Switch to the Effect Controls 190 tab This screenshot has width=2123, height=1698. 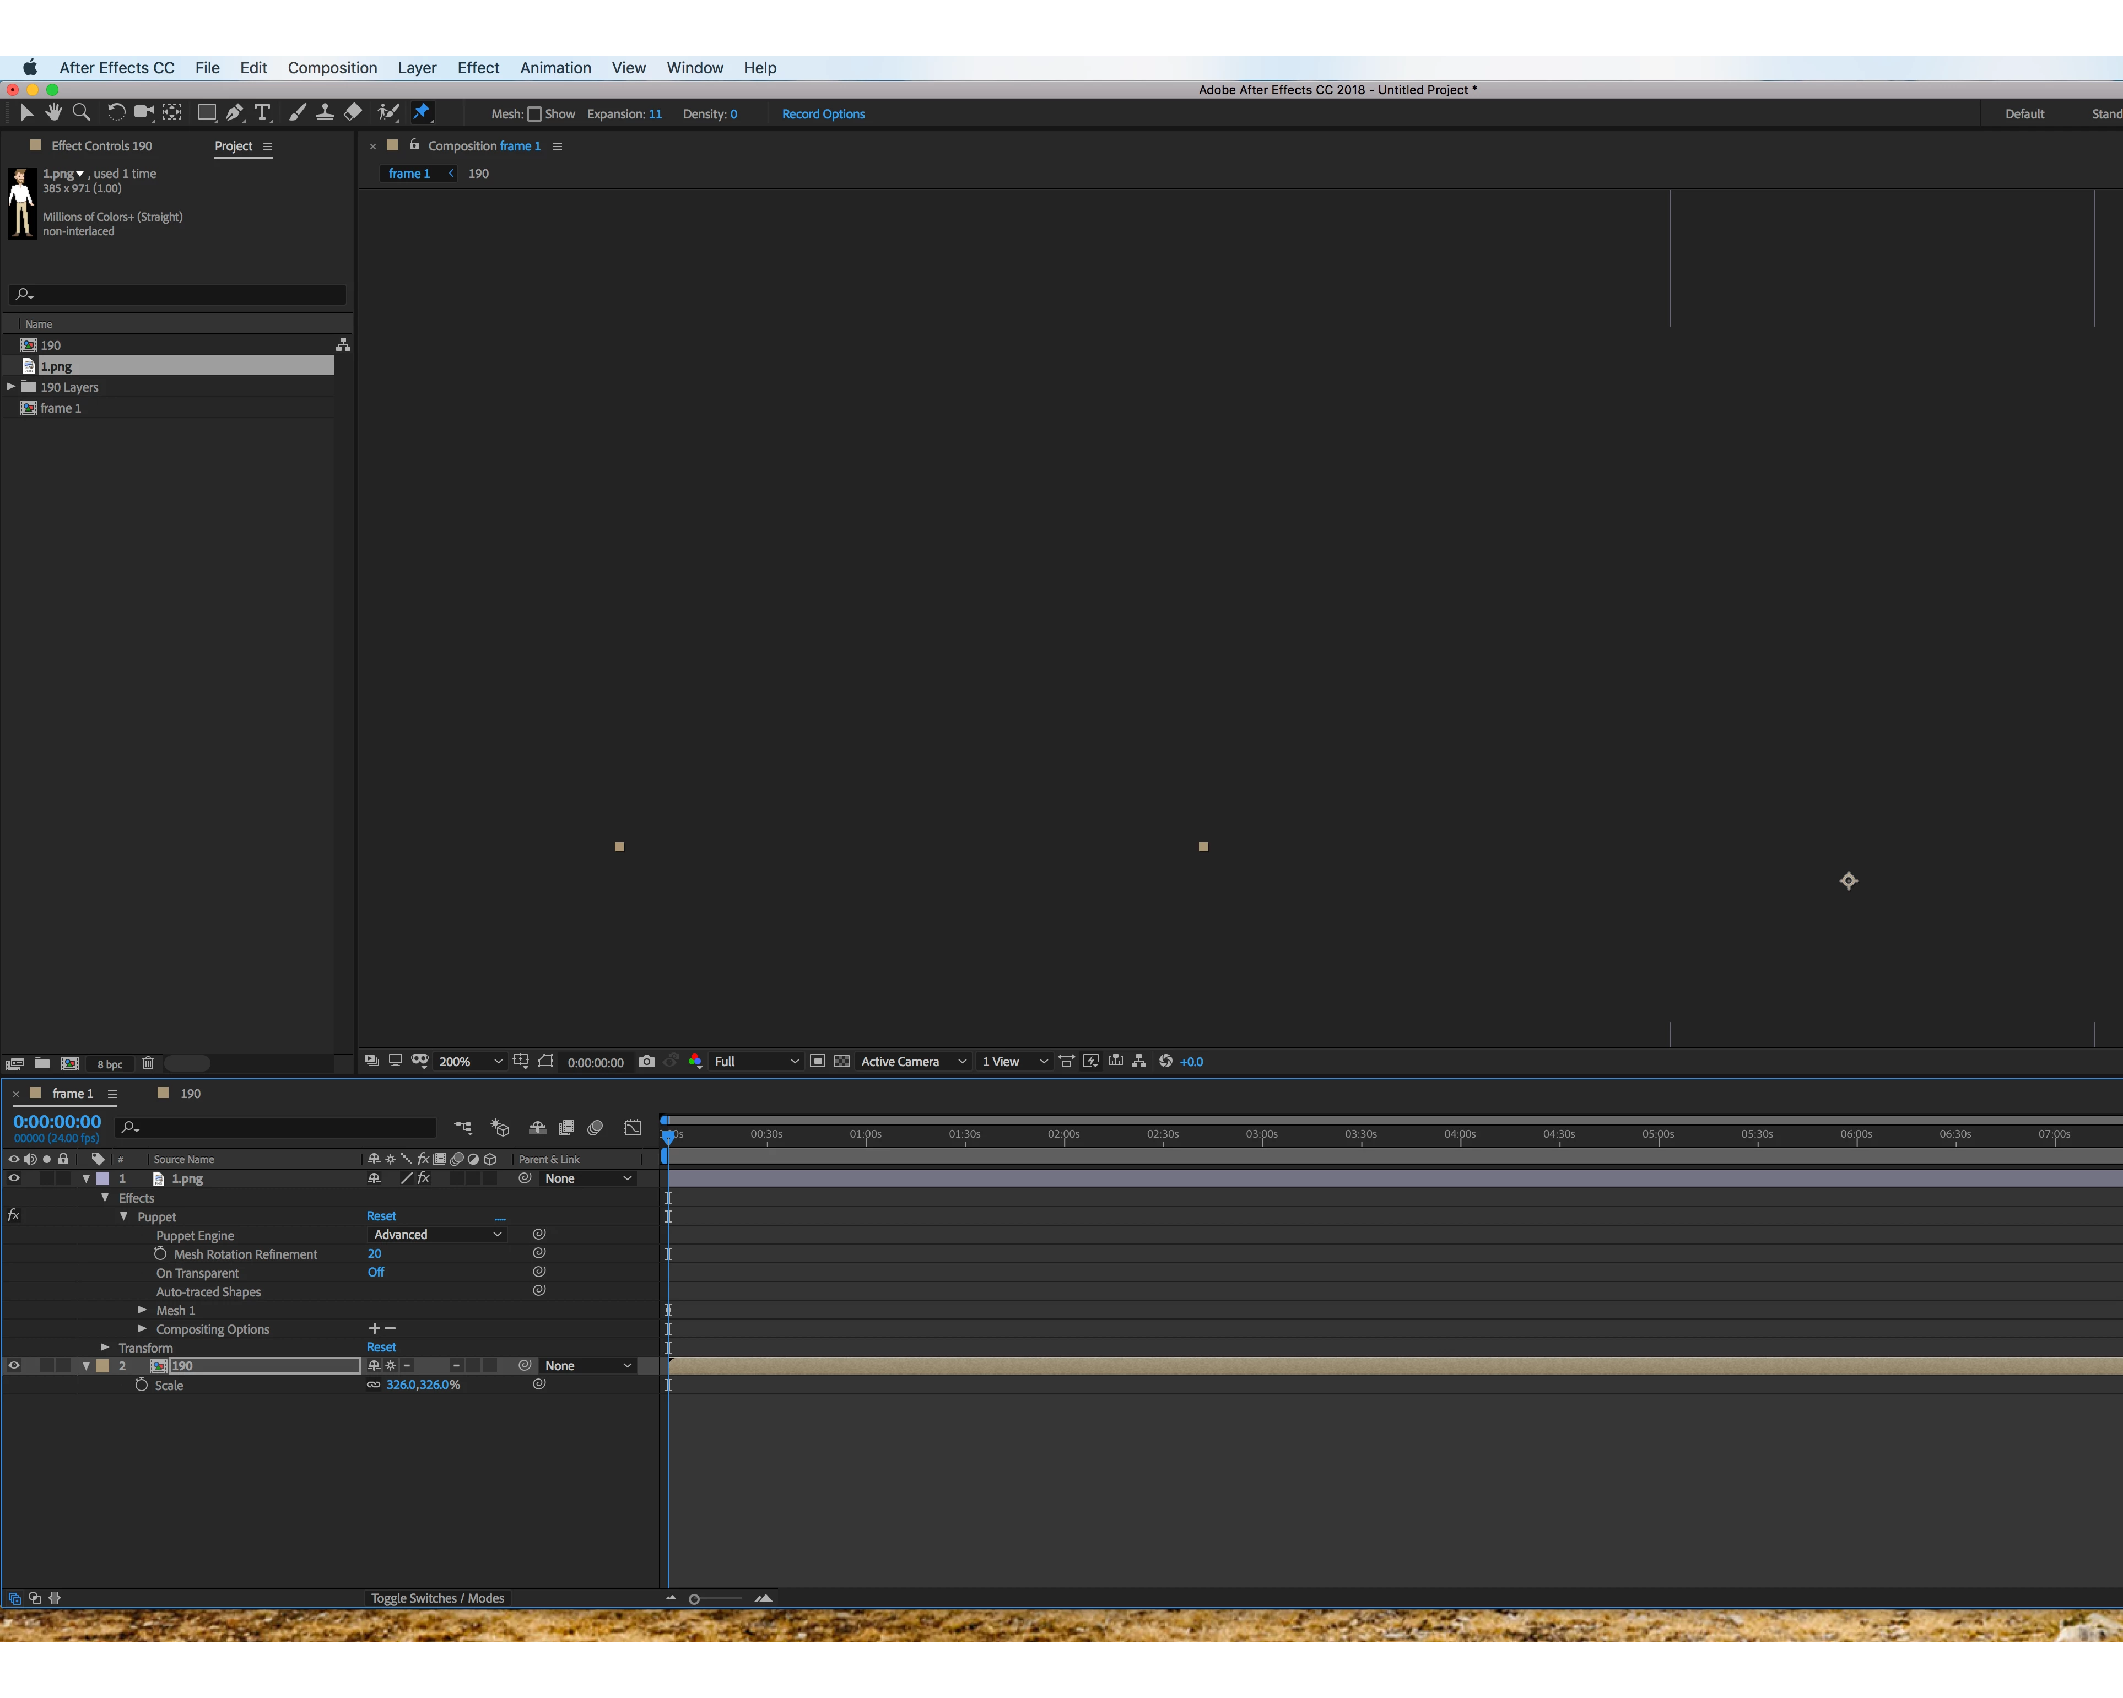(x=100, y=145)
